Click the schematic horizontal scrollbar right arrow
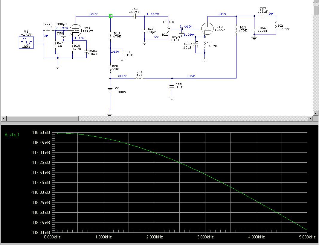Image resolution: width=319 pixels, height=245 pixels. [x=311, y=118]
